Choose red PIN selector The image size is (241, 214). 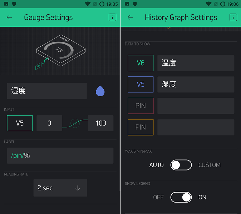click(x=141, y=106)
